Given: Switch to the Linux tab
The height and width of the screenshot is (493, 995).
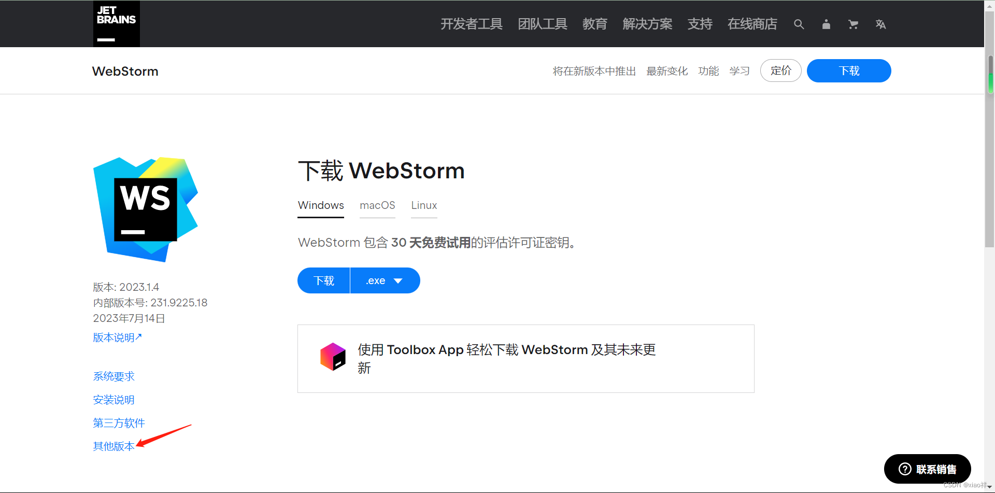Looking at the screenshot, I should coord(424,205).
